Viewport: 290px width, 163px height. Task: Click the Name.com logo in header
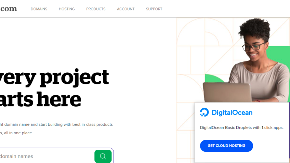click(x=9, y=9)
